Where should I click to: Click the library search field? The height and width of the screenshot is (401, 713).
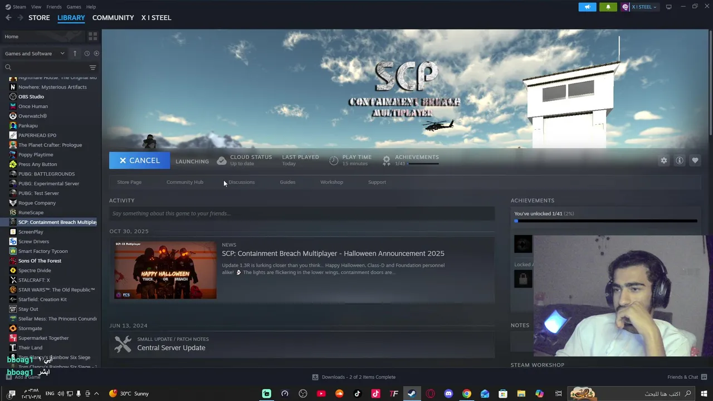(46, 67)
